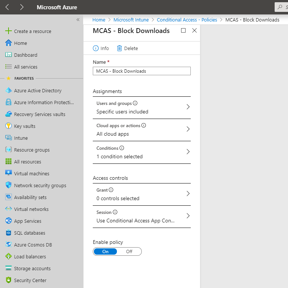Go to Conditional Access - Policies breadcrumb
The height and width of the screenshot is (288, 288).
(187, 20)
